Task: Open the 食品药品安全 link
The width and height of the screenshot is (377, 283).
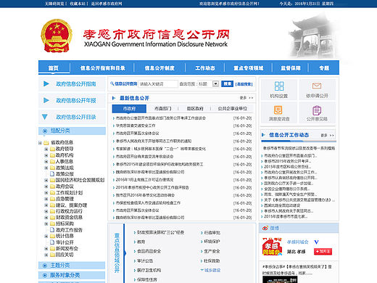Action: 149,251
